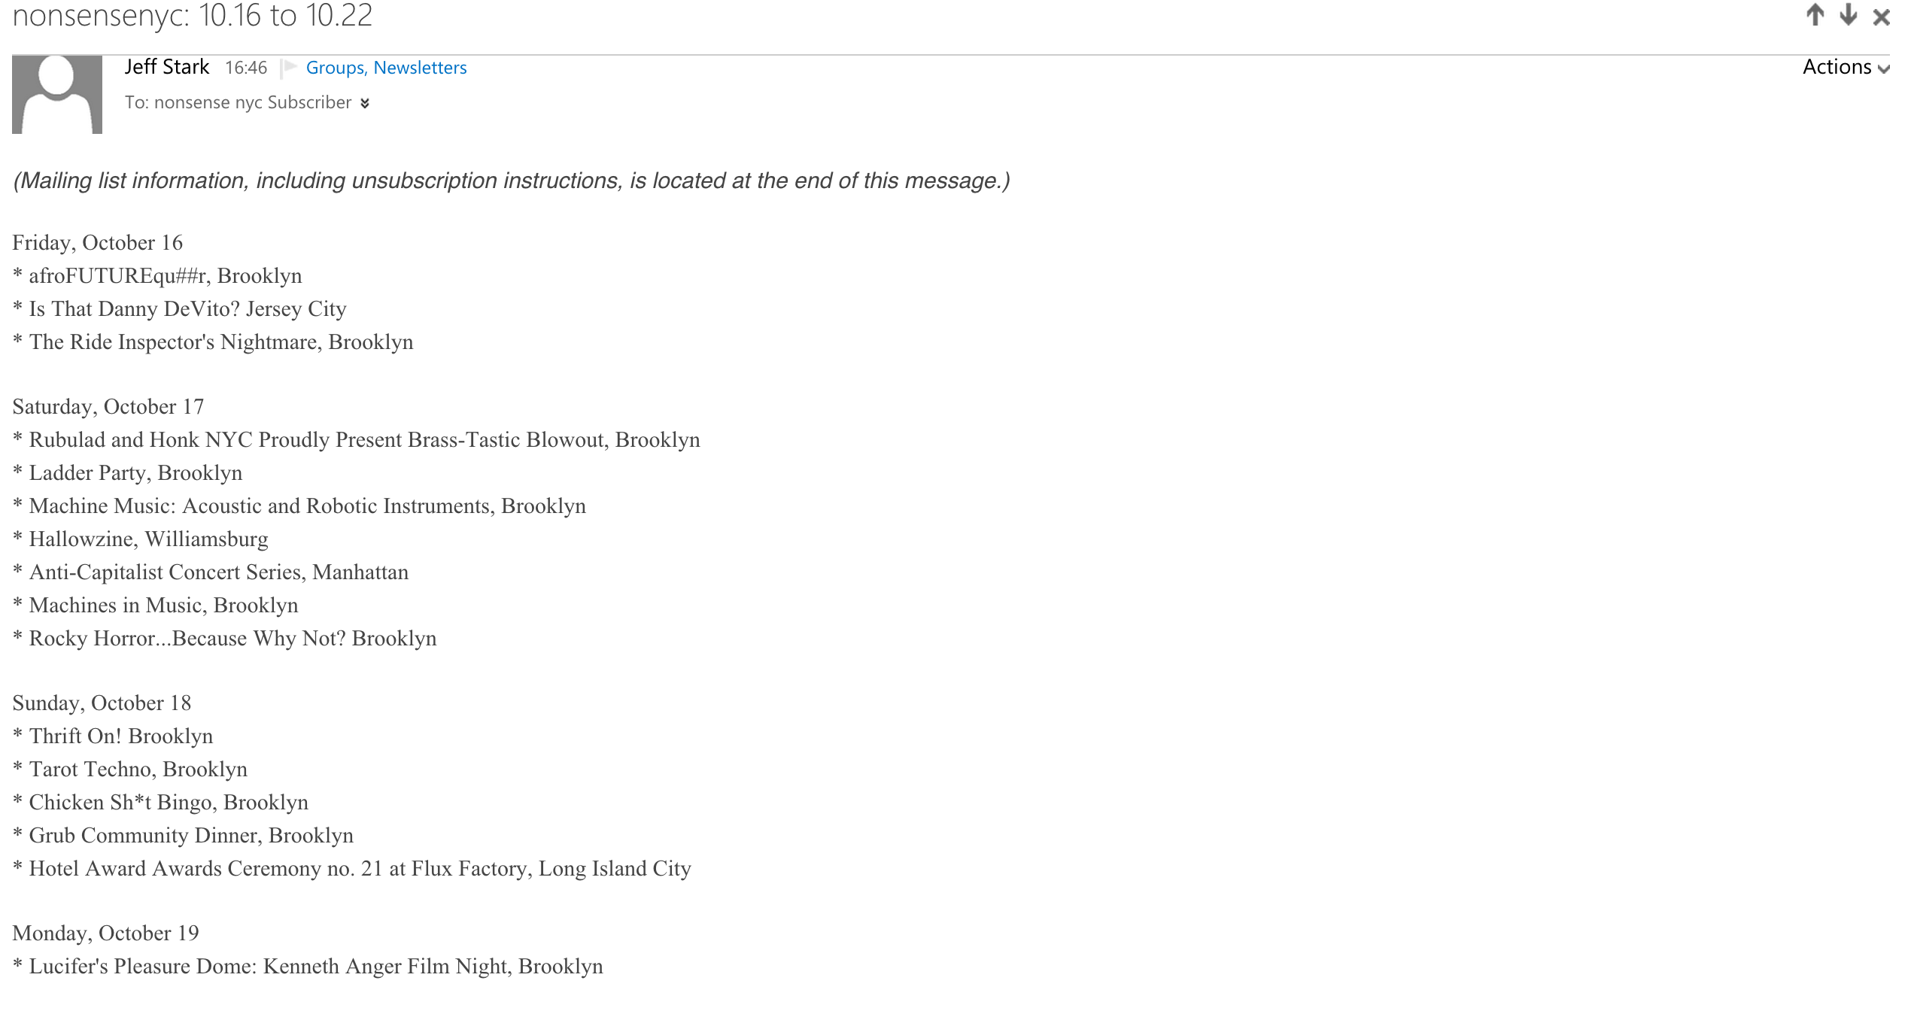Click the 16:46 received time

click(246, 68)
